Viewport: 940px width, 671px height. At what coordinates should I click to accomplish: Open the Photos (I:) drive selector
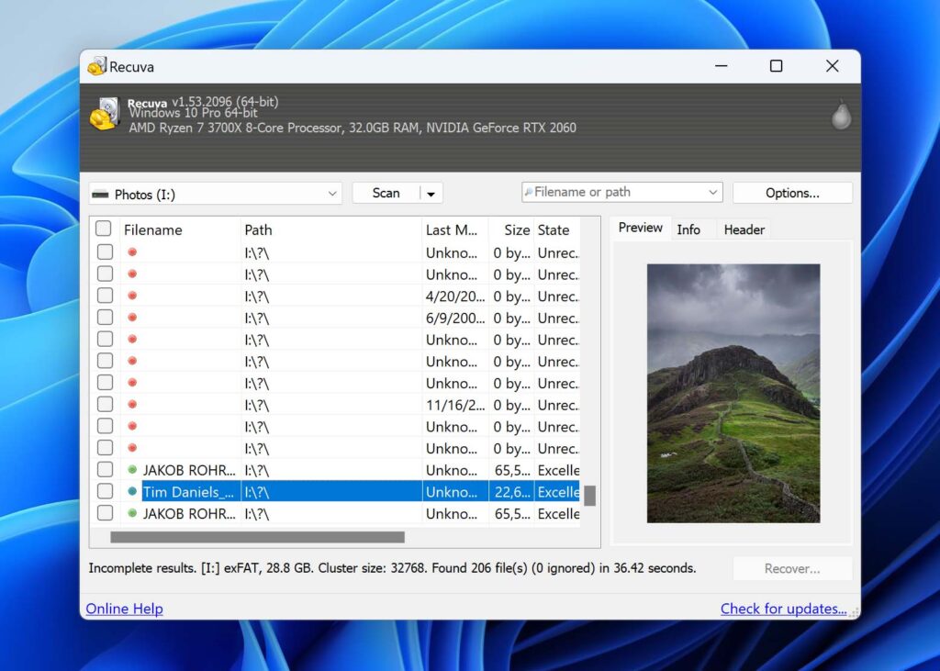point(334,195)
